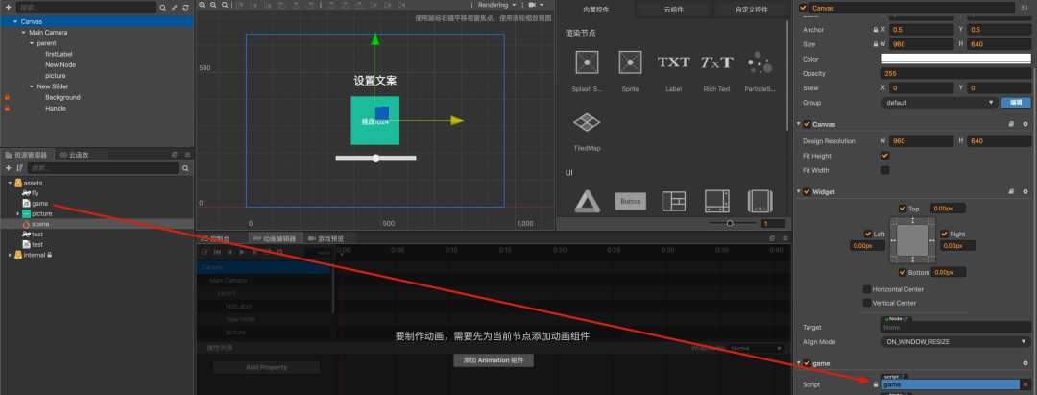Collapse the parent node

point(32,43)
